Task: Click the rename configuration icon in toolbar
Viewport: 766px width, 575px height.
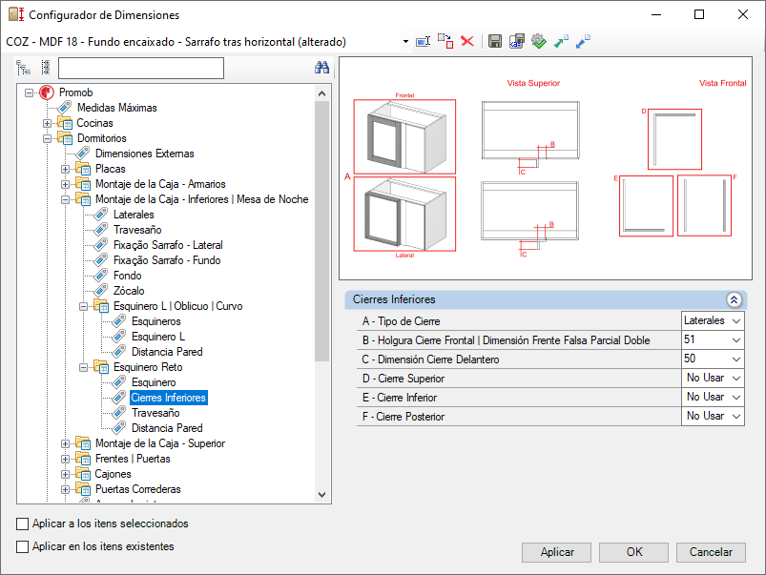Action: (x=423, y=42)
